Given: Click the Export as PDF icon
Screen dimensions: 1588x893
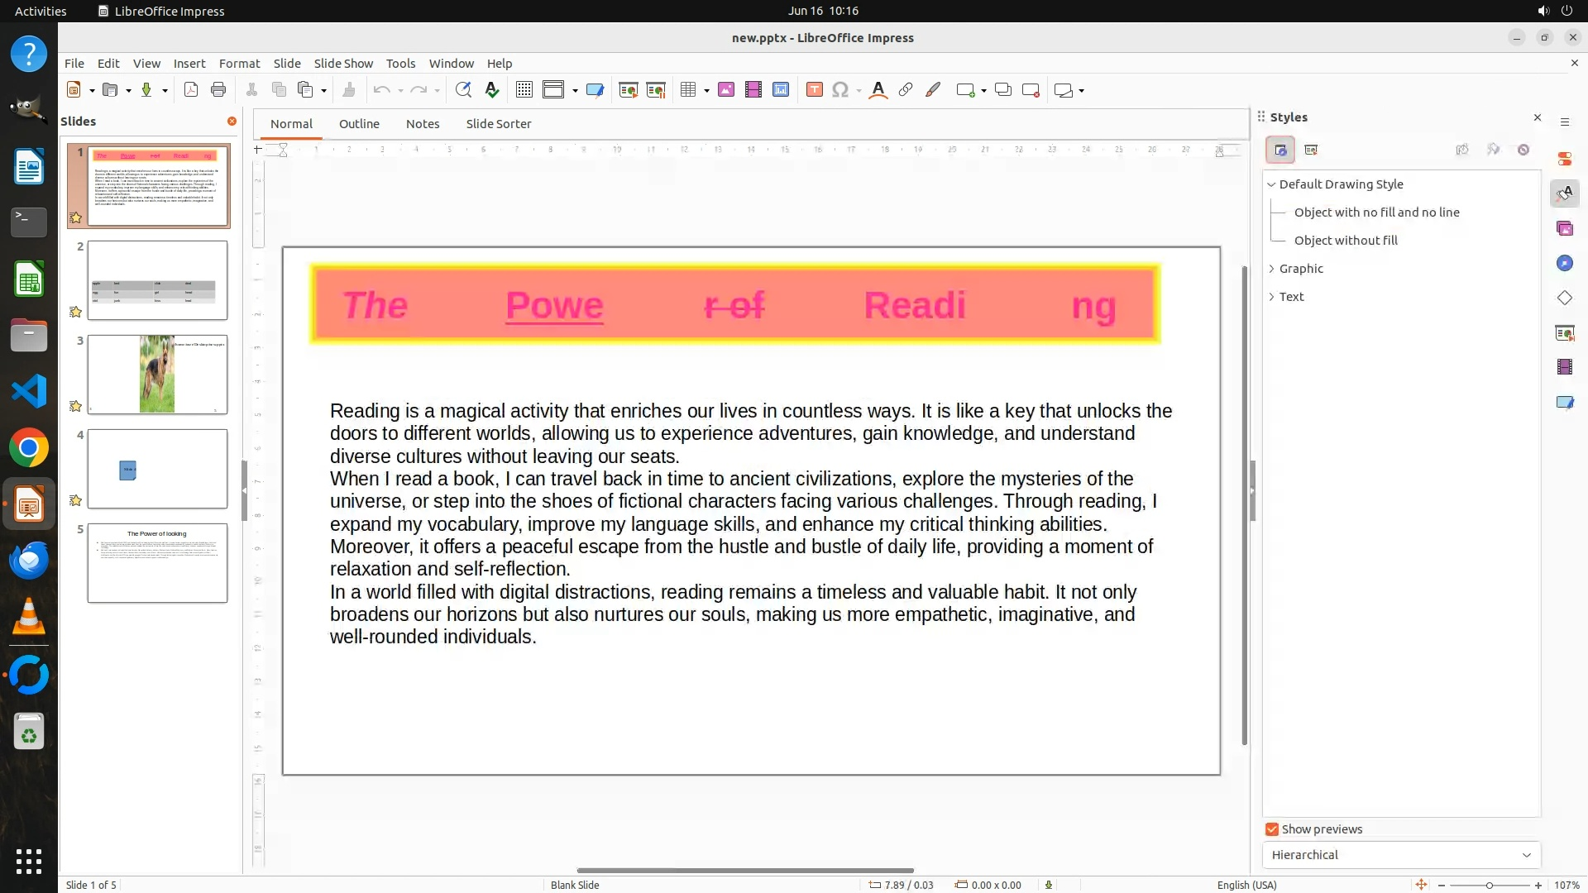Looking at the screenshot, I should pyautogui.click(x=191, y=90).
